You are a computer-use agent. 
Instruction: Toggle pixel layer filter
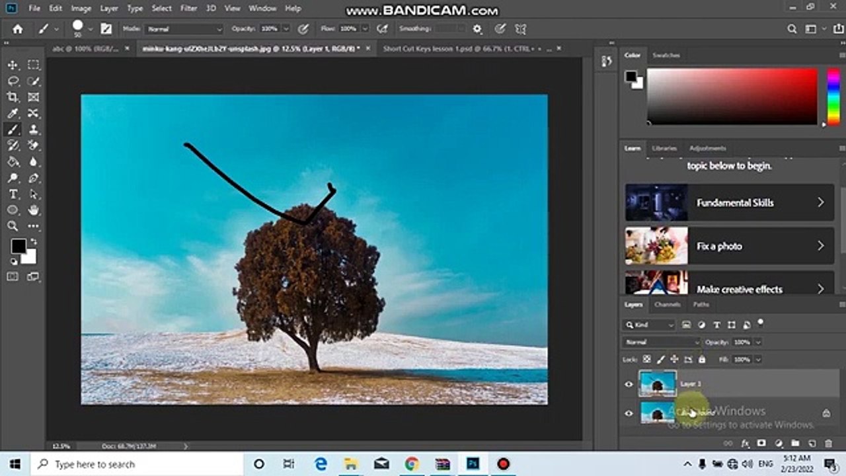(x=686, y=325)
